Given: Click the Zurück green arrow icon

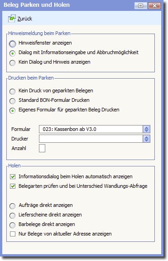Looking at the screenshot, I should click(12, 18).
